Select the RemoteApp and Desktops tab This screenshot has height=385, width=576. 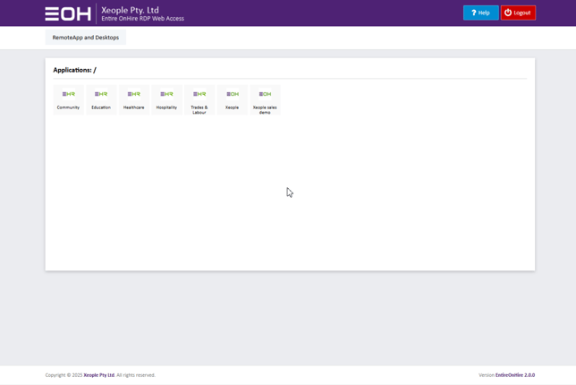[86, 38]
